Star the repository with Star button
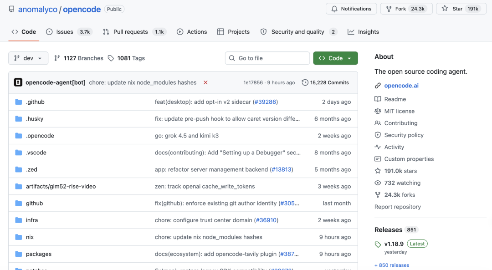The width and height of the screenshot is (492, 270). [x=461, y=9]
